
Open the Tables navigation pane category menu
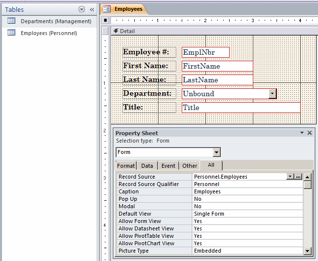point(81,9)
